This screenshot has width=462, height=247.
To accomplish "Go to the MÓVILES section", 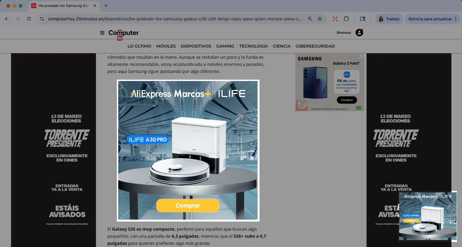I will [x=166, y=46].
